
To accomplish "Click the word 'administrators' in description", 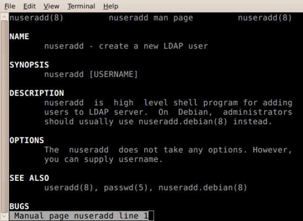I will pyautogui.click(x=258, y=112).
